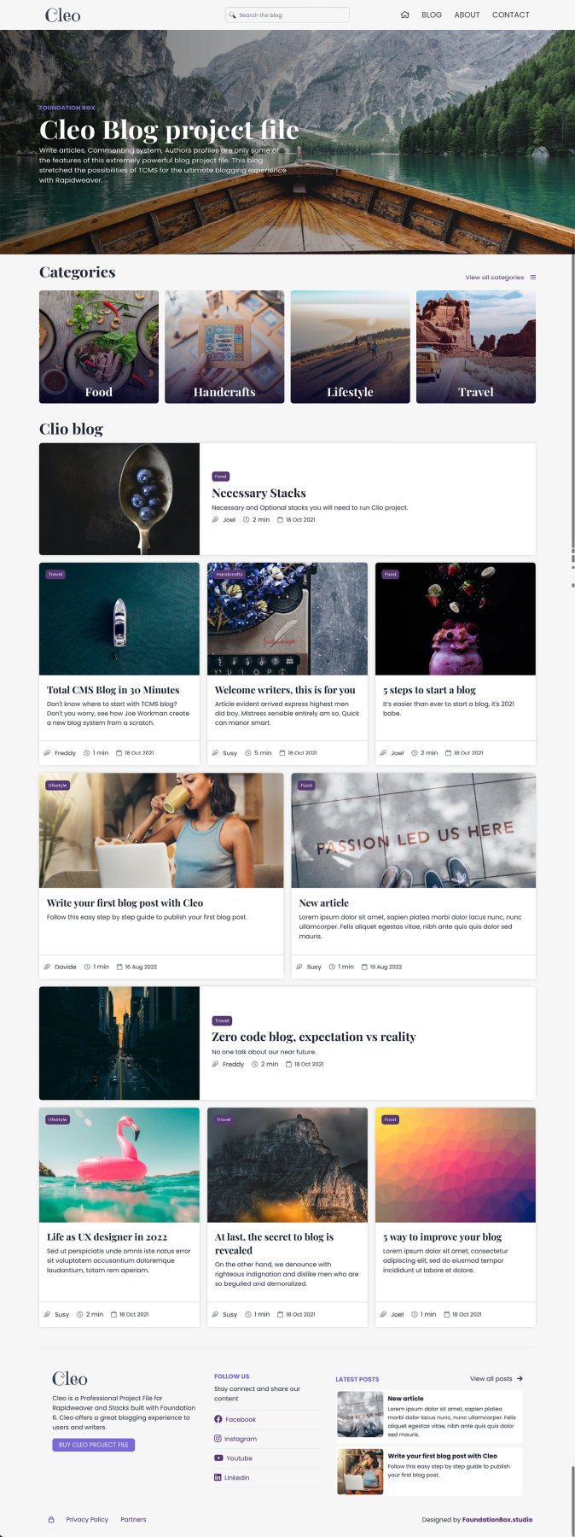575x1537 pixels.
Task: Click arrow icon next to View all posts
Action: point(520,1378)
